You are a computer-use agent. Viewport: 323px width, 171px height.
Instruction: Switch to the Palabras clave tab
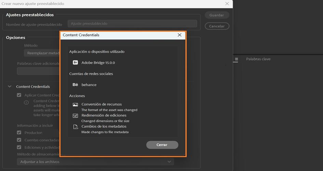click(258, 59)
